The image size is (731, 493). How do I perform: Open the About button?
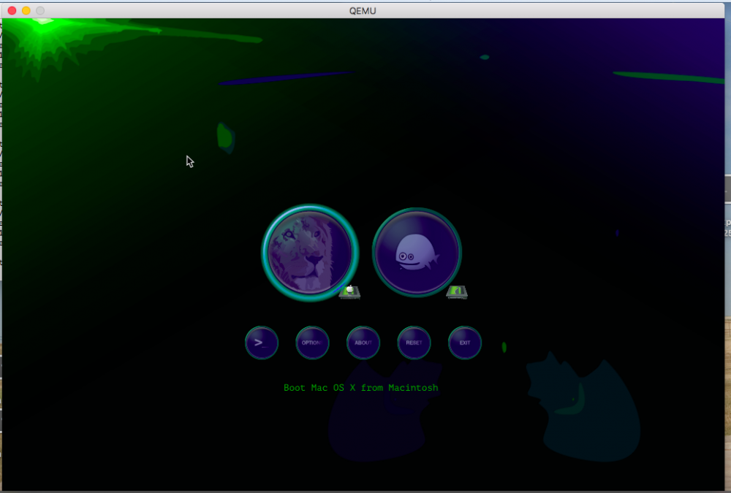click(363, 343)
